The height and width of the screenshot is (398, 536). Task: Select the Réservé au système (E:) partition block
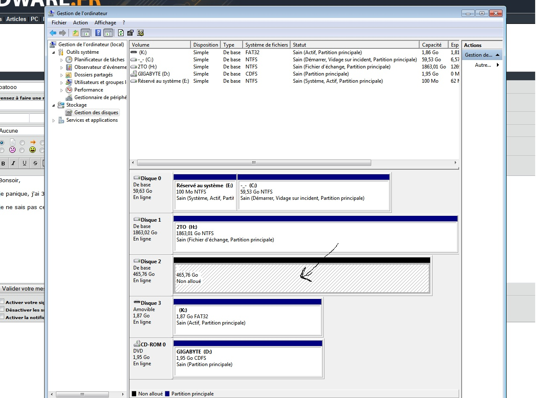click(x=205, y=192)
